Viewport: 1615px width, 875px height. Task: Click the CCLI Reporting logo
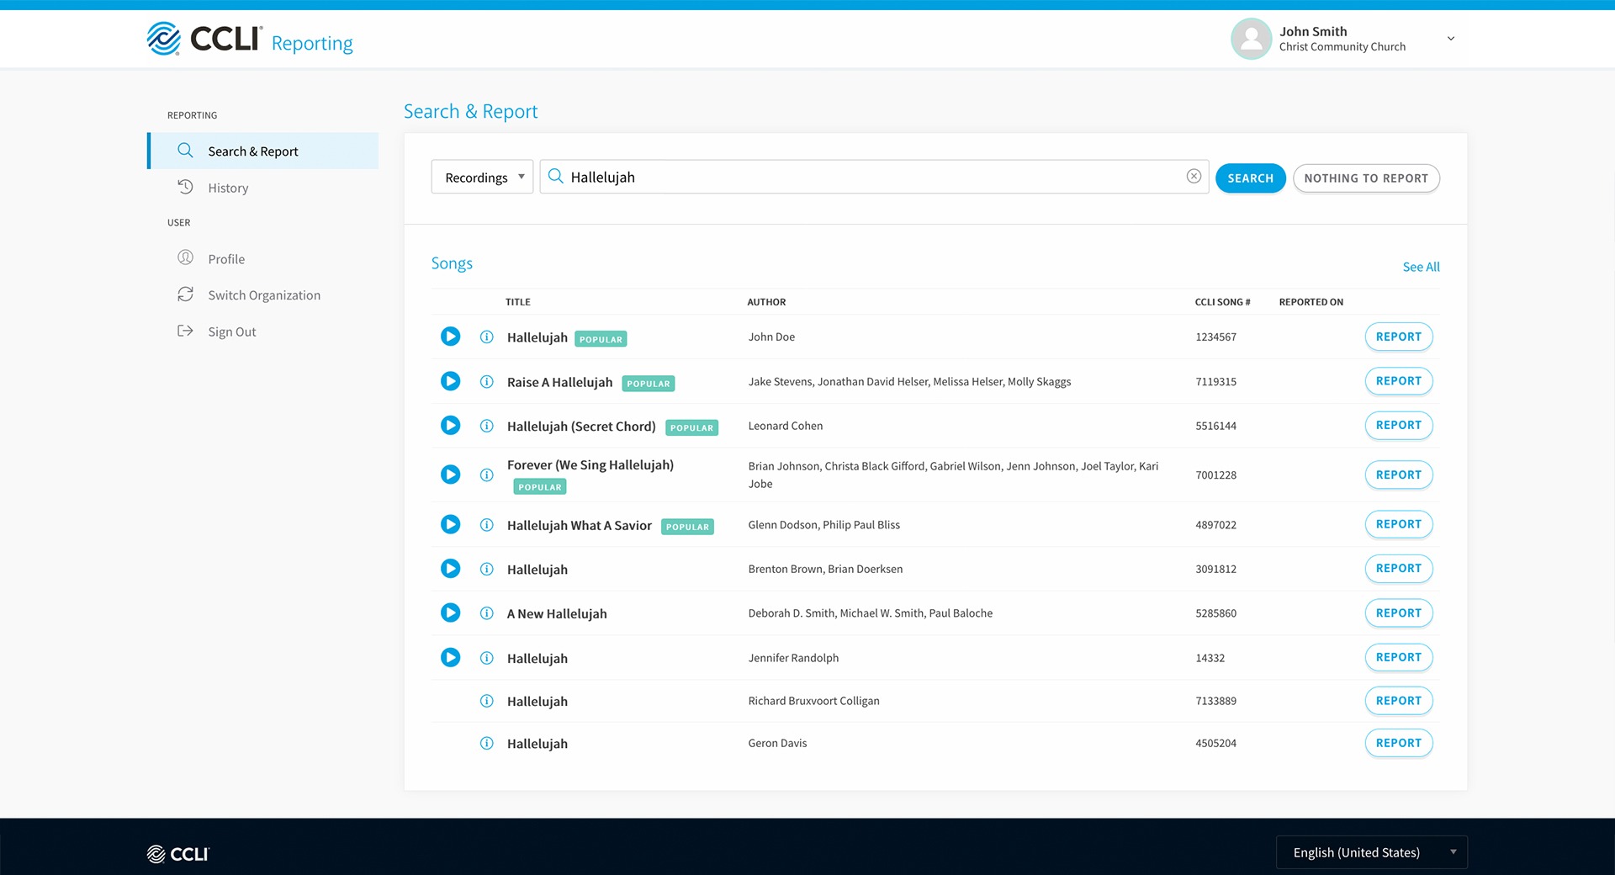[250, 40]
